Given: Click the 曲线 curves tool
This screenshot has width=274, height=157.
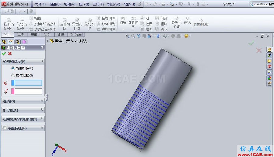Looking at the screenshot, I should coord(187,21).
